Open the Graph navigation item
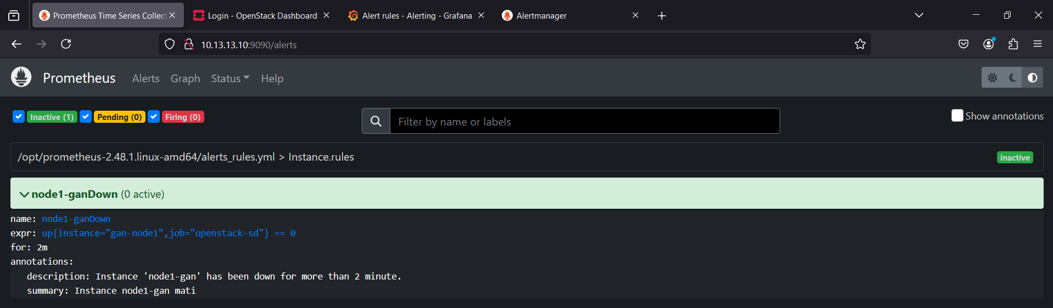 point(185,78)
